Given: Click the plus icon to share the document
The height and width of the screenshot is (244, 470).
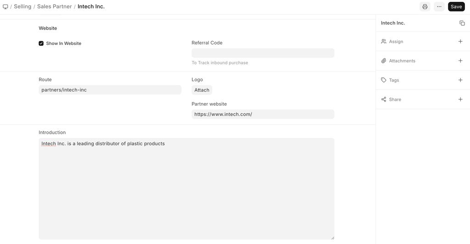Looking at the screenshot, I should [460, 99].
